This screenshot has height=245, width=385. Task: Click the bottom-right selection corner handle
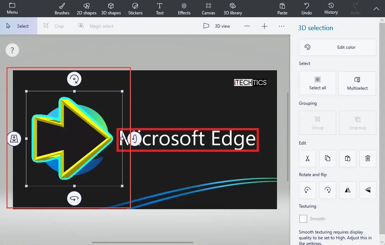click(122, 186)
